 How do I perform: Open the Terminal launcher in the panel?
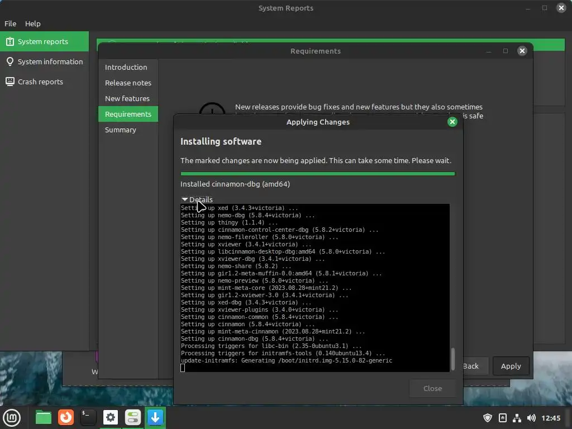tap(88, 418)
